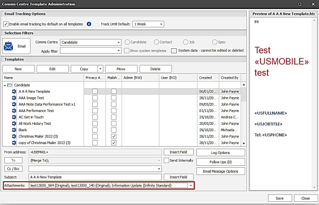Image resolution: width=319 pixels, height=205 pixels.
Task: Disable email tracking by default checkbox
Action: (6, 24)
